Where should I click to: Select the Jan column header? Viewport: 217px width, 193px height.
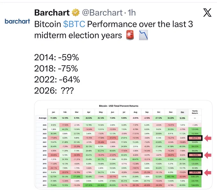click(53, 112)
